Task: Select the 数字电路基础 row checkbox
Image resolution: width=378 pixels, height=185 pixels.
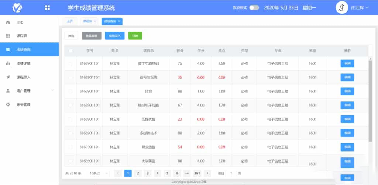Action: [x=71, y=64]
